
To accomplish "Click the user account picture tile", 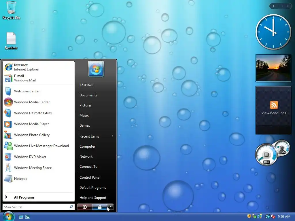I will [96, 69].
